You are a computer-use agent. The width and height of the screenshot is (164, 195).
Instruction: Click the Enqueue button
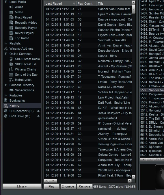[68, 186]
